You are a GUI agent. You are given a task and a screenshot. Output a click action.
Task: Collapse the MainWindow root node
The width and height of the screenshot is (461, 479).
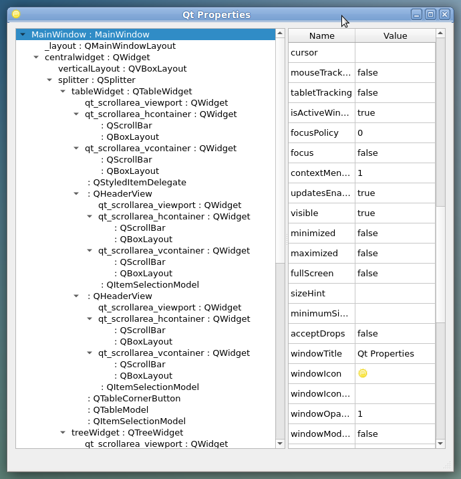pos(23,35)
